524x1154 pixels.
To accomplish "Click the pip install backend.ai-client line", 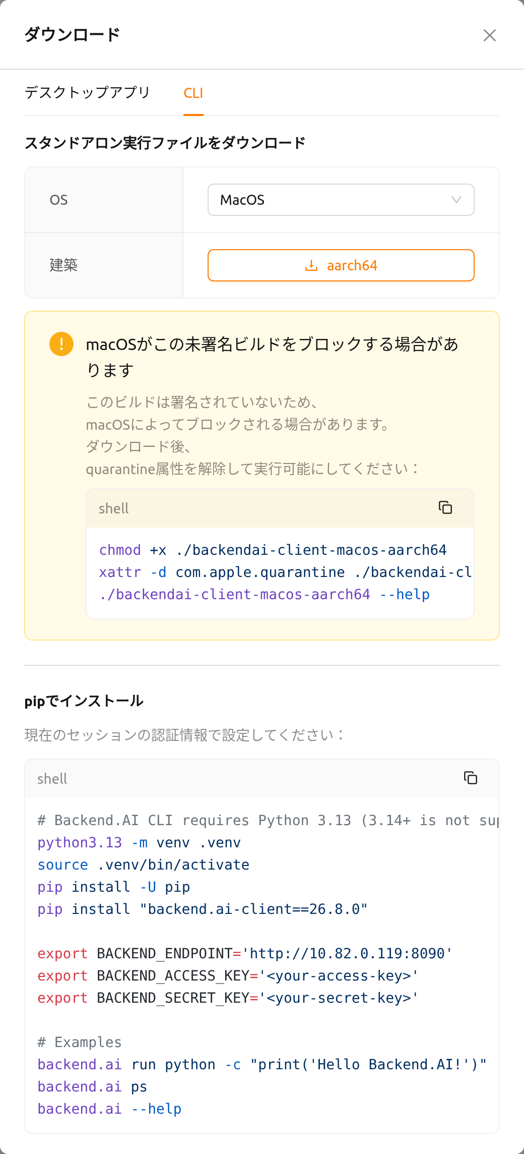I will [203, 909].
